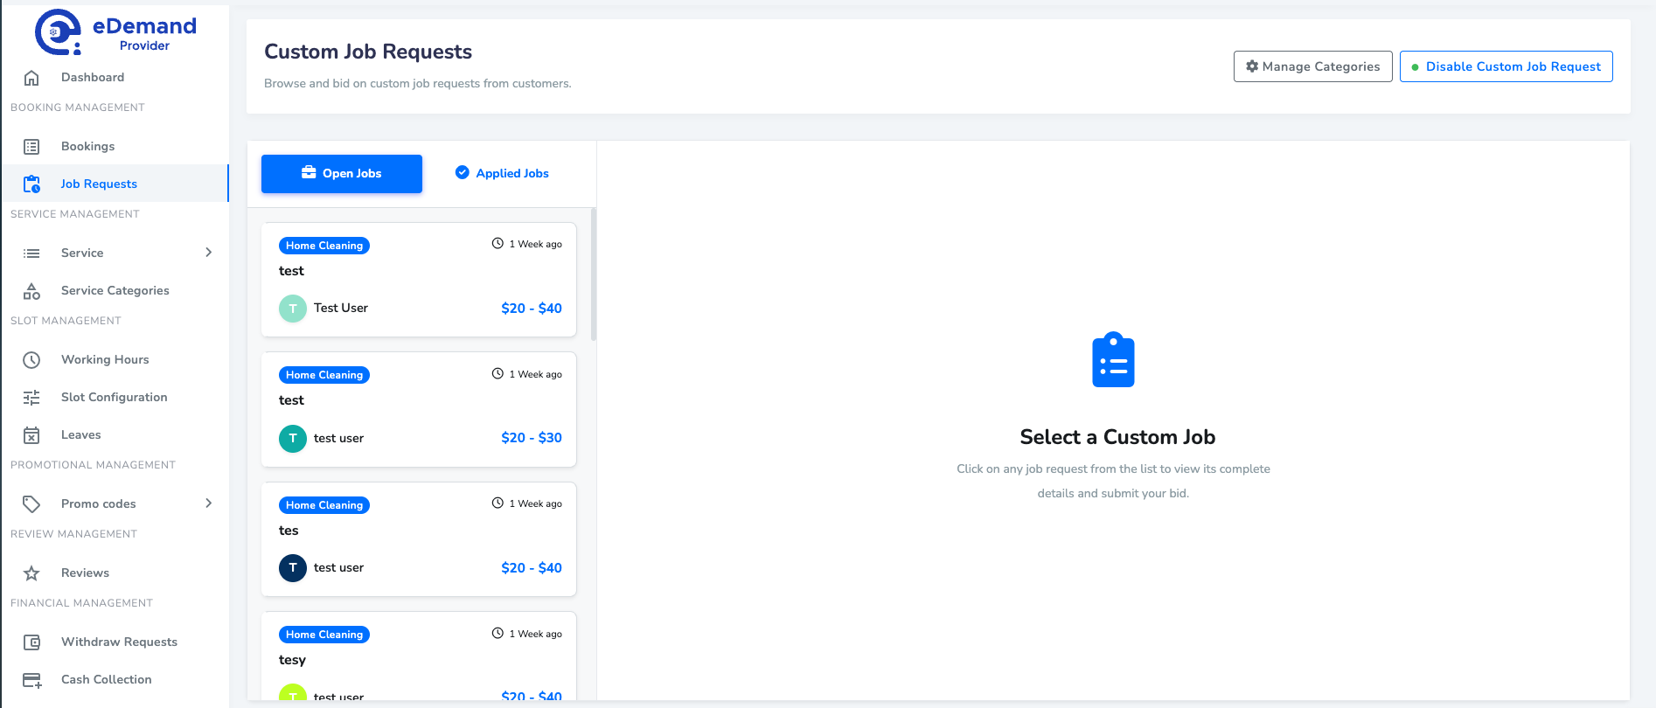Click the large clipboard icon above Select a Custom Job
Viewport: 1656px width, 708px height.
click(x=1113, y=359)
